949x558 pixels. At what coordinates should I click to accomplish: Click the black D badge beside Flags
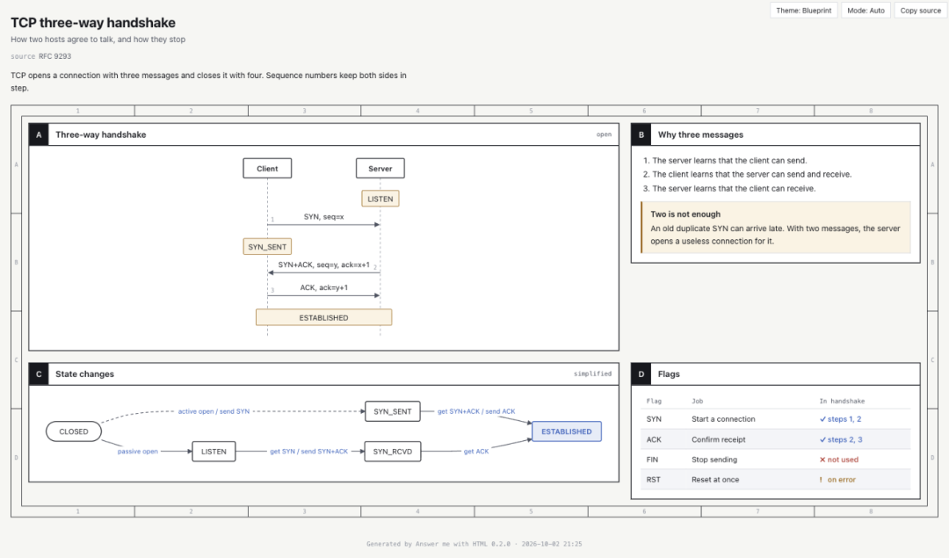point(641,374)
